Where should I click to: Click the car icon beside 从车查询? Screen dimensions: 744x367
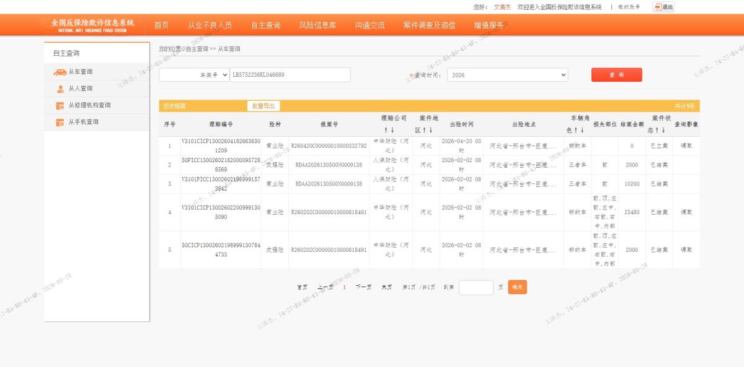(60, 72)
